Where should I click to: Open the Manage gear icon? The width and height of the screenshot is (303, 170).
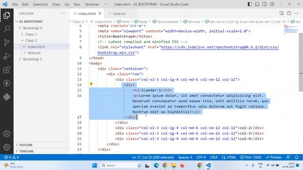7,147
